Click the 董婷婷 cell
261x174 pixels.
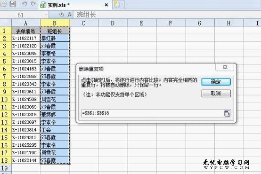(55, 114)
